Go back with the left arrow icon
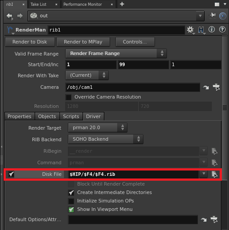 coord(10,16)
